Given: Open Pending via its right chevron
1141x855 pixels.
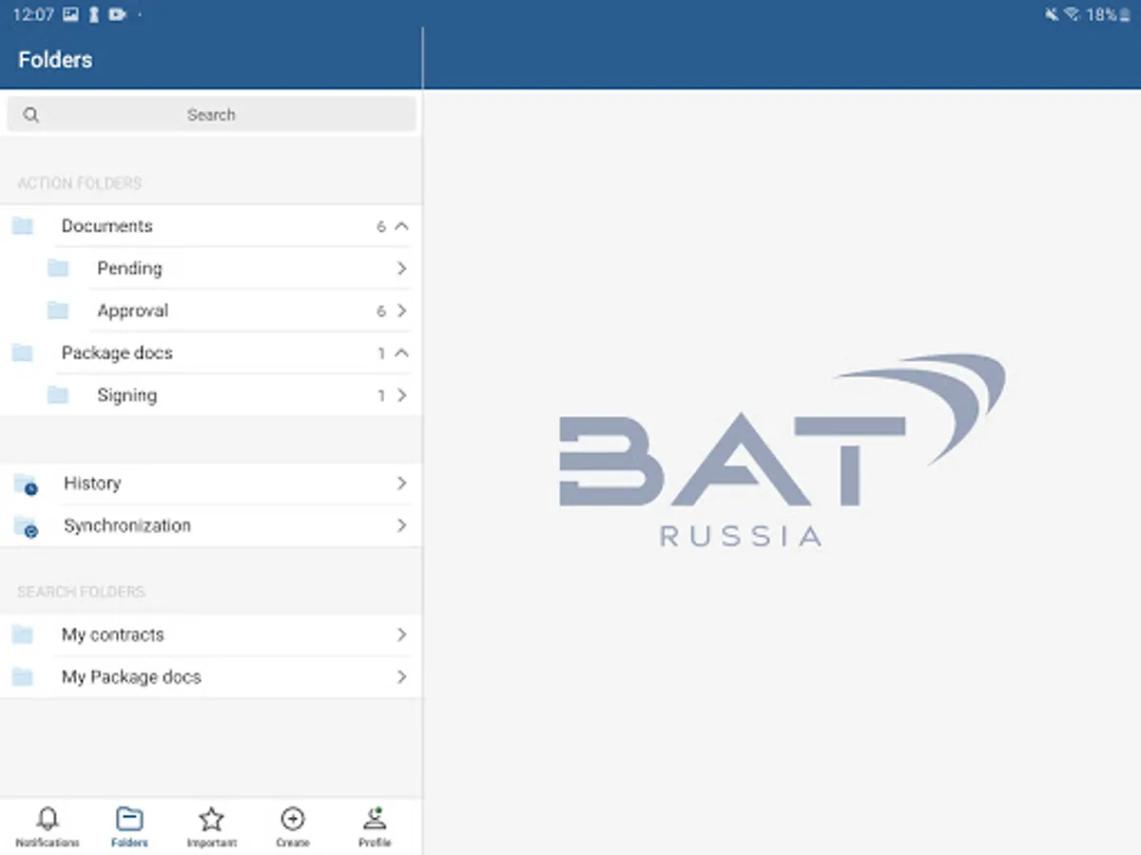Looking at the screenshot, I should pyautogui.click(x=402, y=268).
